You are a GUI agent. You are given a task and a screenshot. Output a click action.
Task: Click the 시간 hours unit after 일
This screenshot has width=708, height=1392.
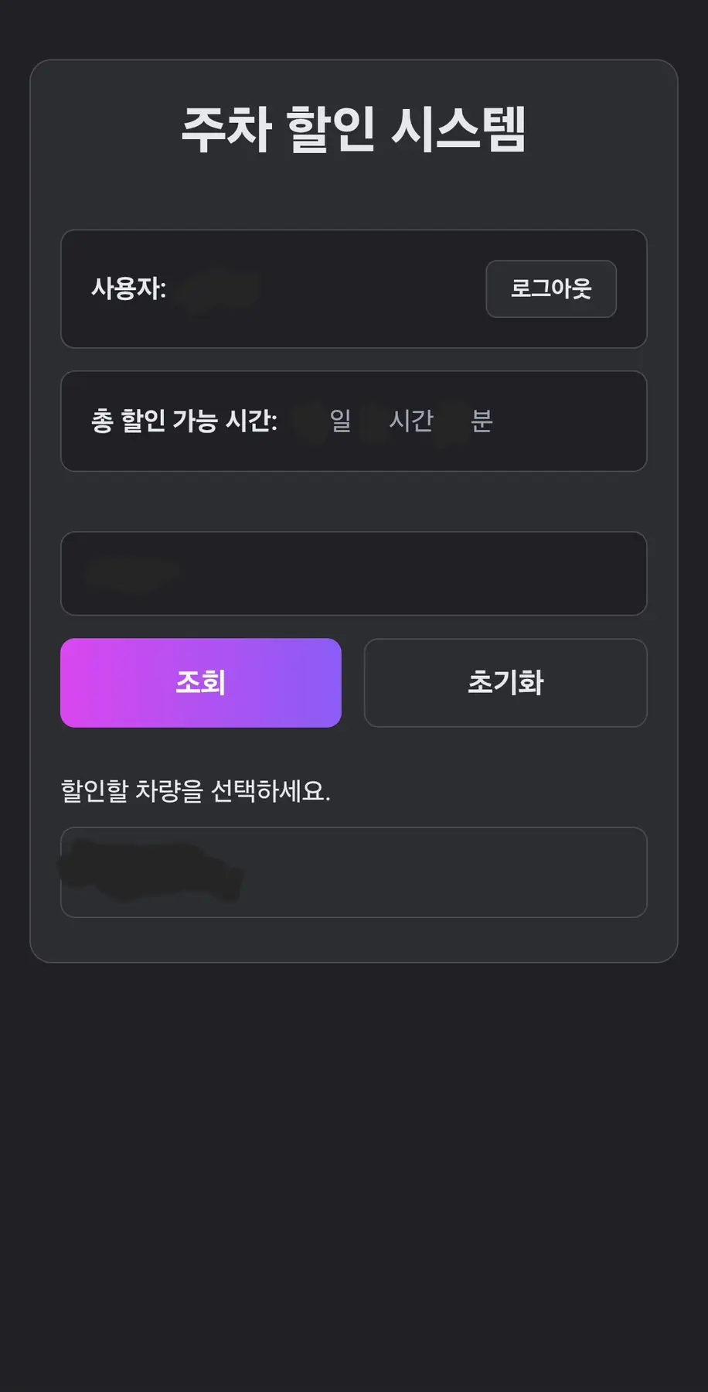click(410, 421)
